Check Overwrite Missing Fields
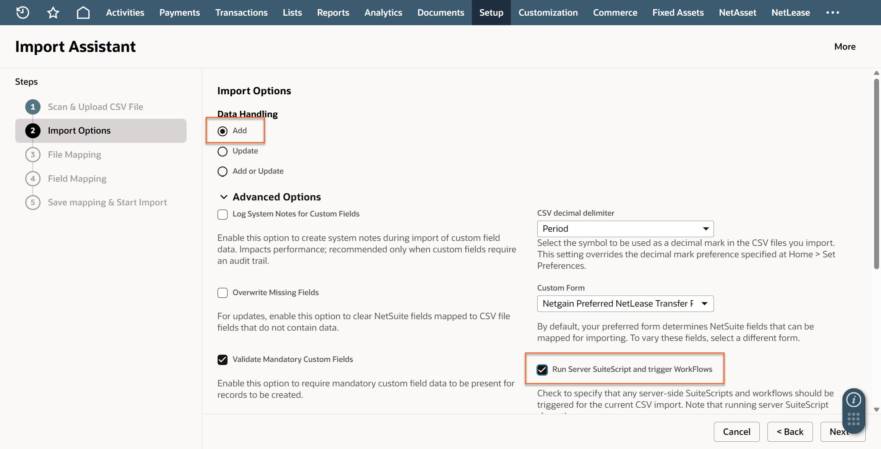 click(x=223, y=293)
